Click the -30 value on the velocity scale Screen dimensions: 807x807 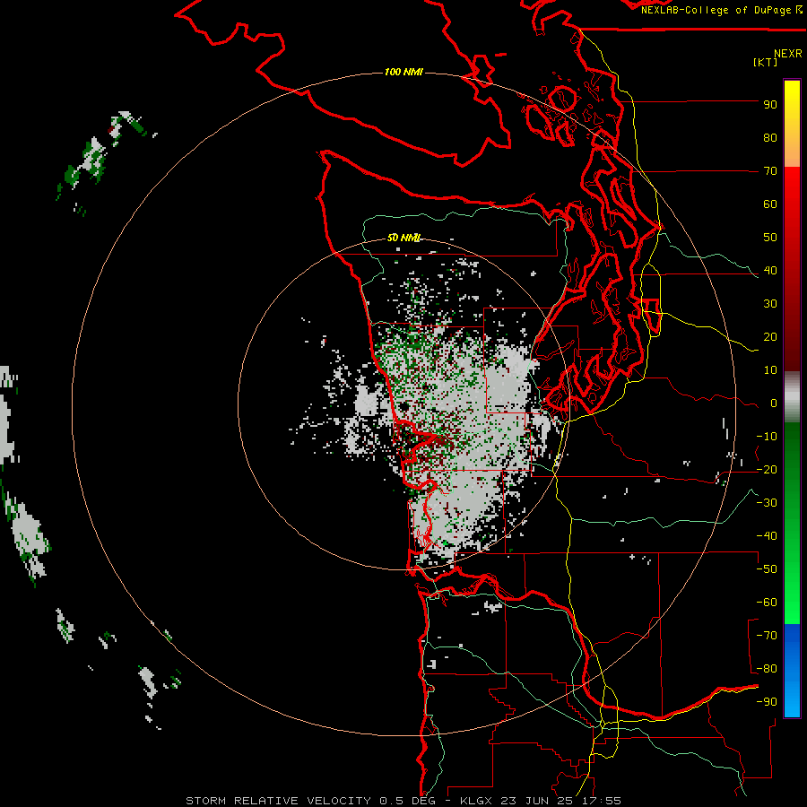click(x=767, y=503)
